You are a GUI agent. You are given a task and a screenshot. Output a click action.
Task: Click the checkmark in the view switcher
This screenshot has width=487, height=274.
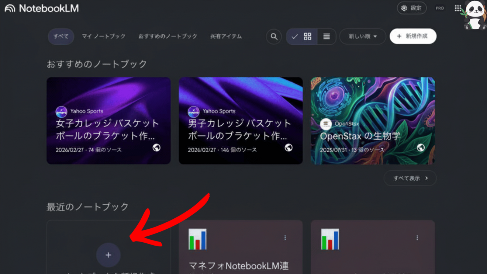(x=295, y=37)
